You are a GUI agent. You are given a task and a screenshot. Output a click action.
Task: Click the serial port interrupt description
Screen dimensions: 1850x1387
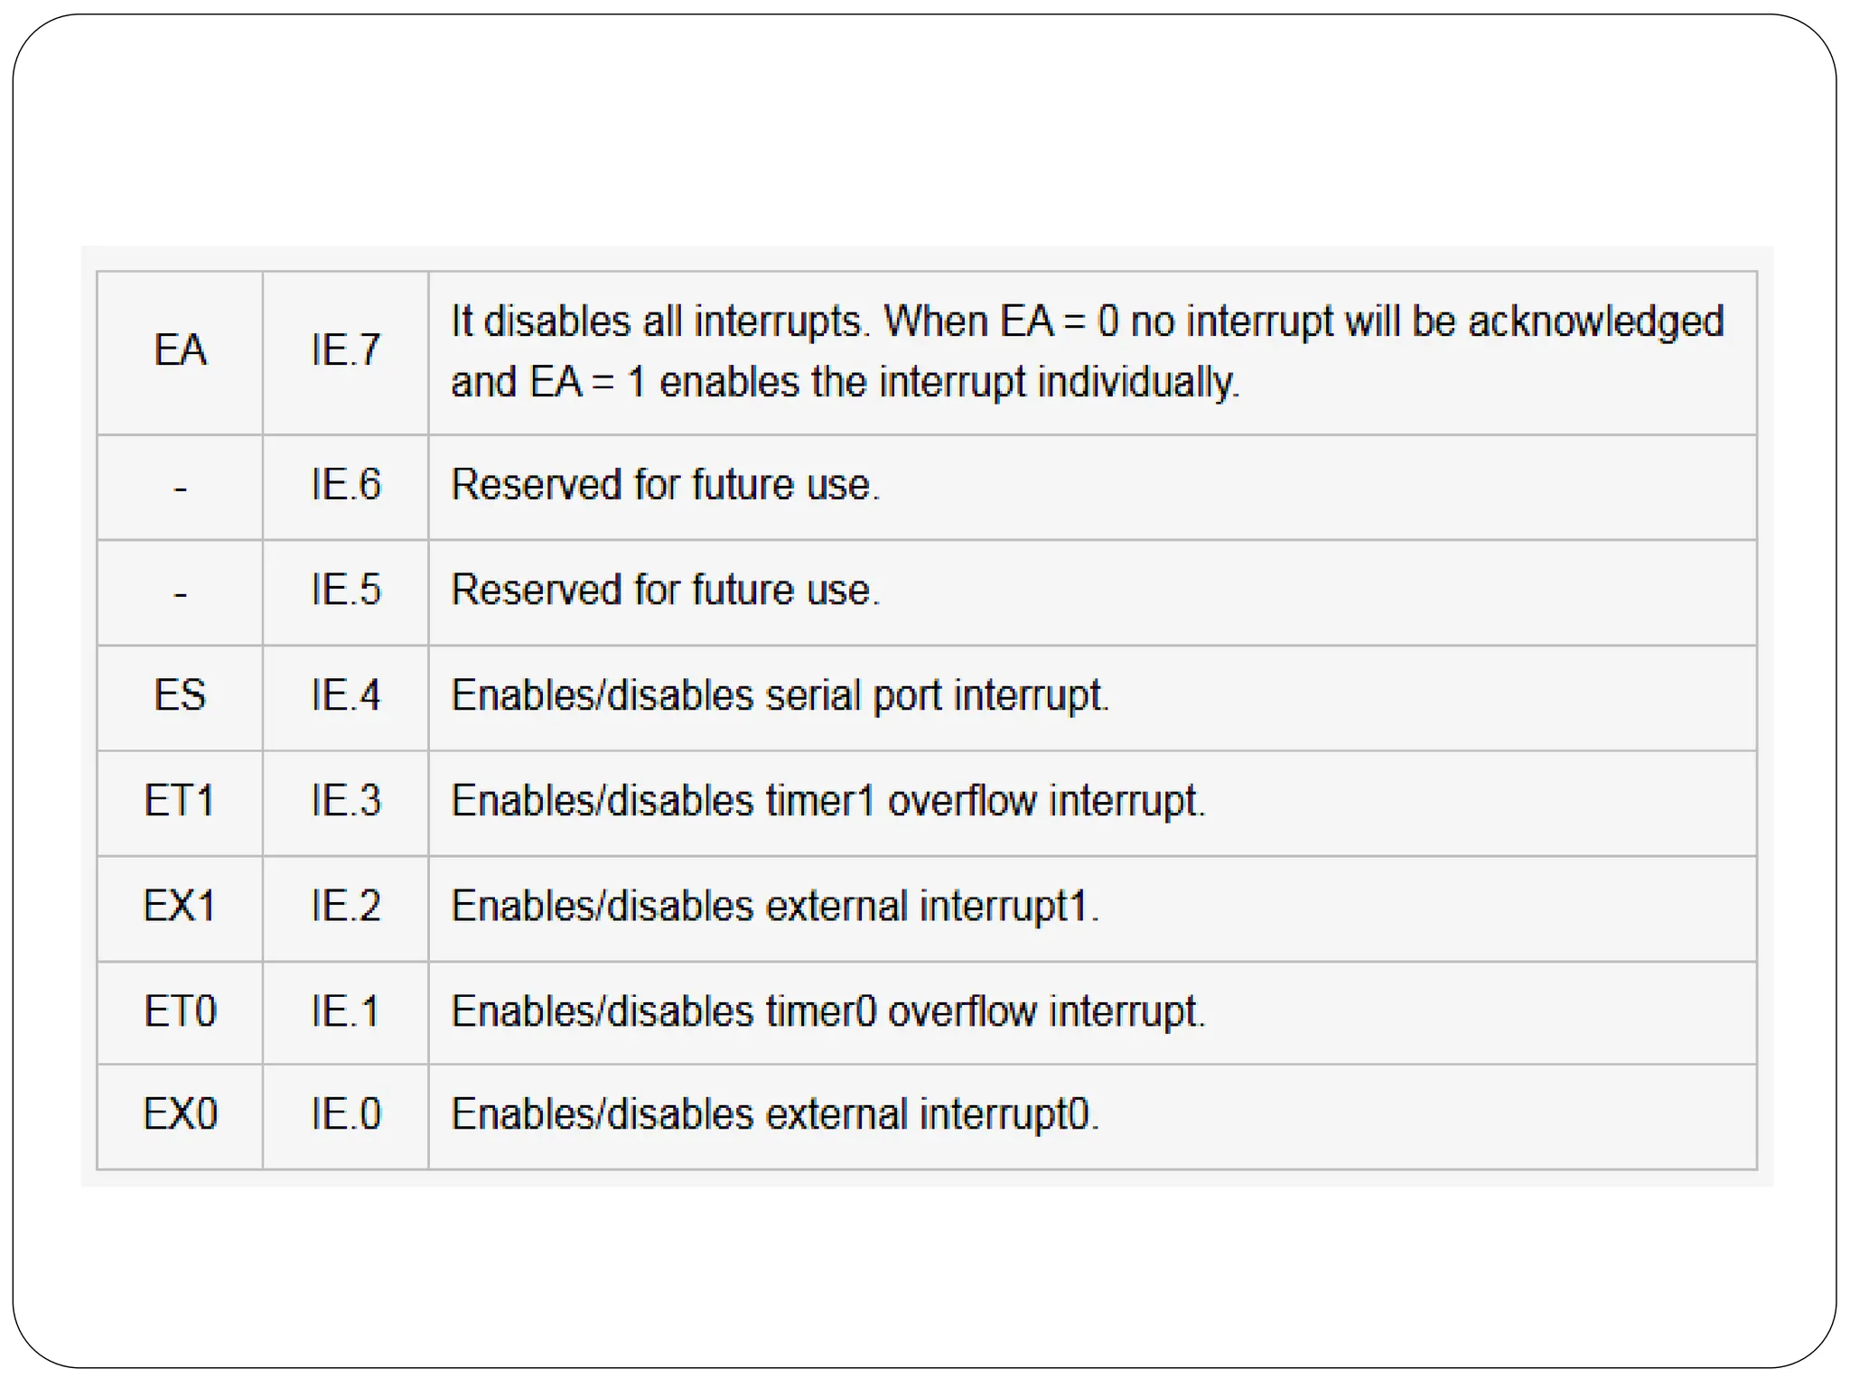(x=780, y=695)
